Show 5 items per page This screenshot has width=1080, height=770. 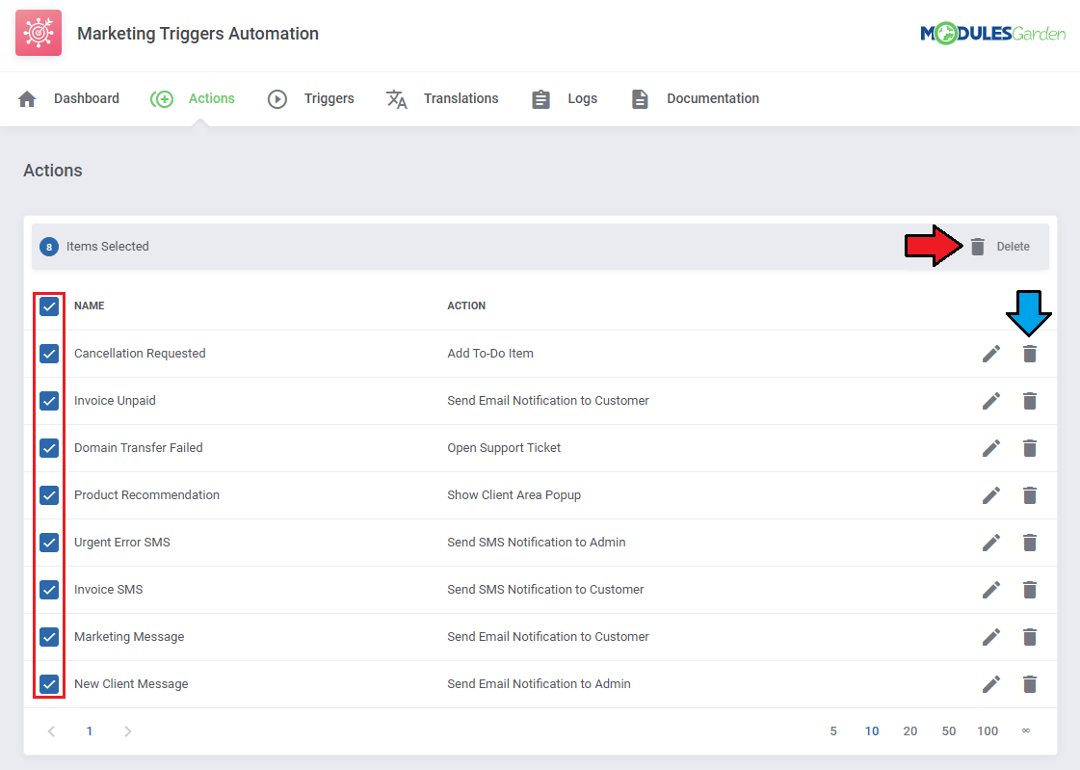833,731
